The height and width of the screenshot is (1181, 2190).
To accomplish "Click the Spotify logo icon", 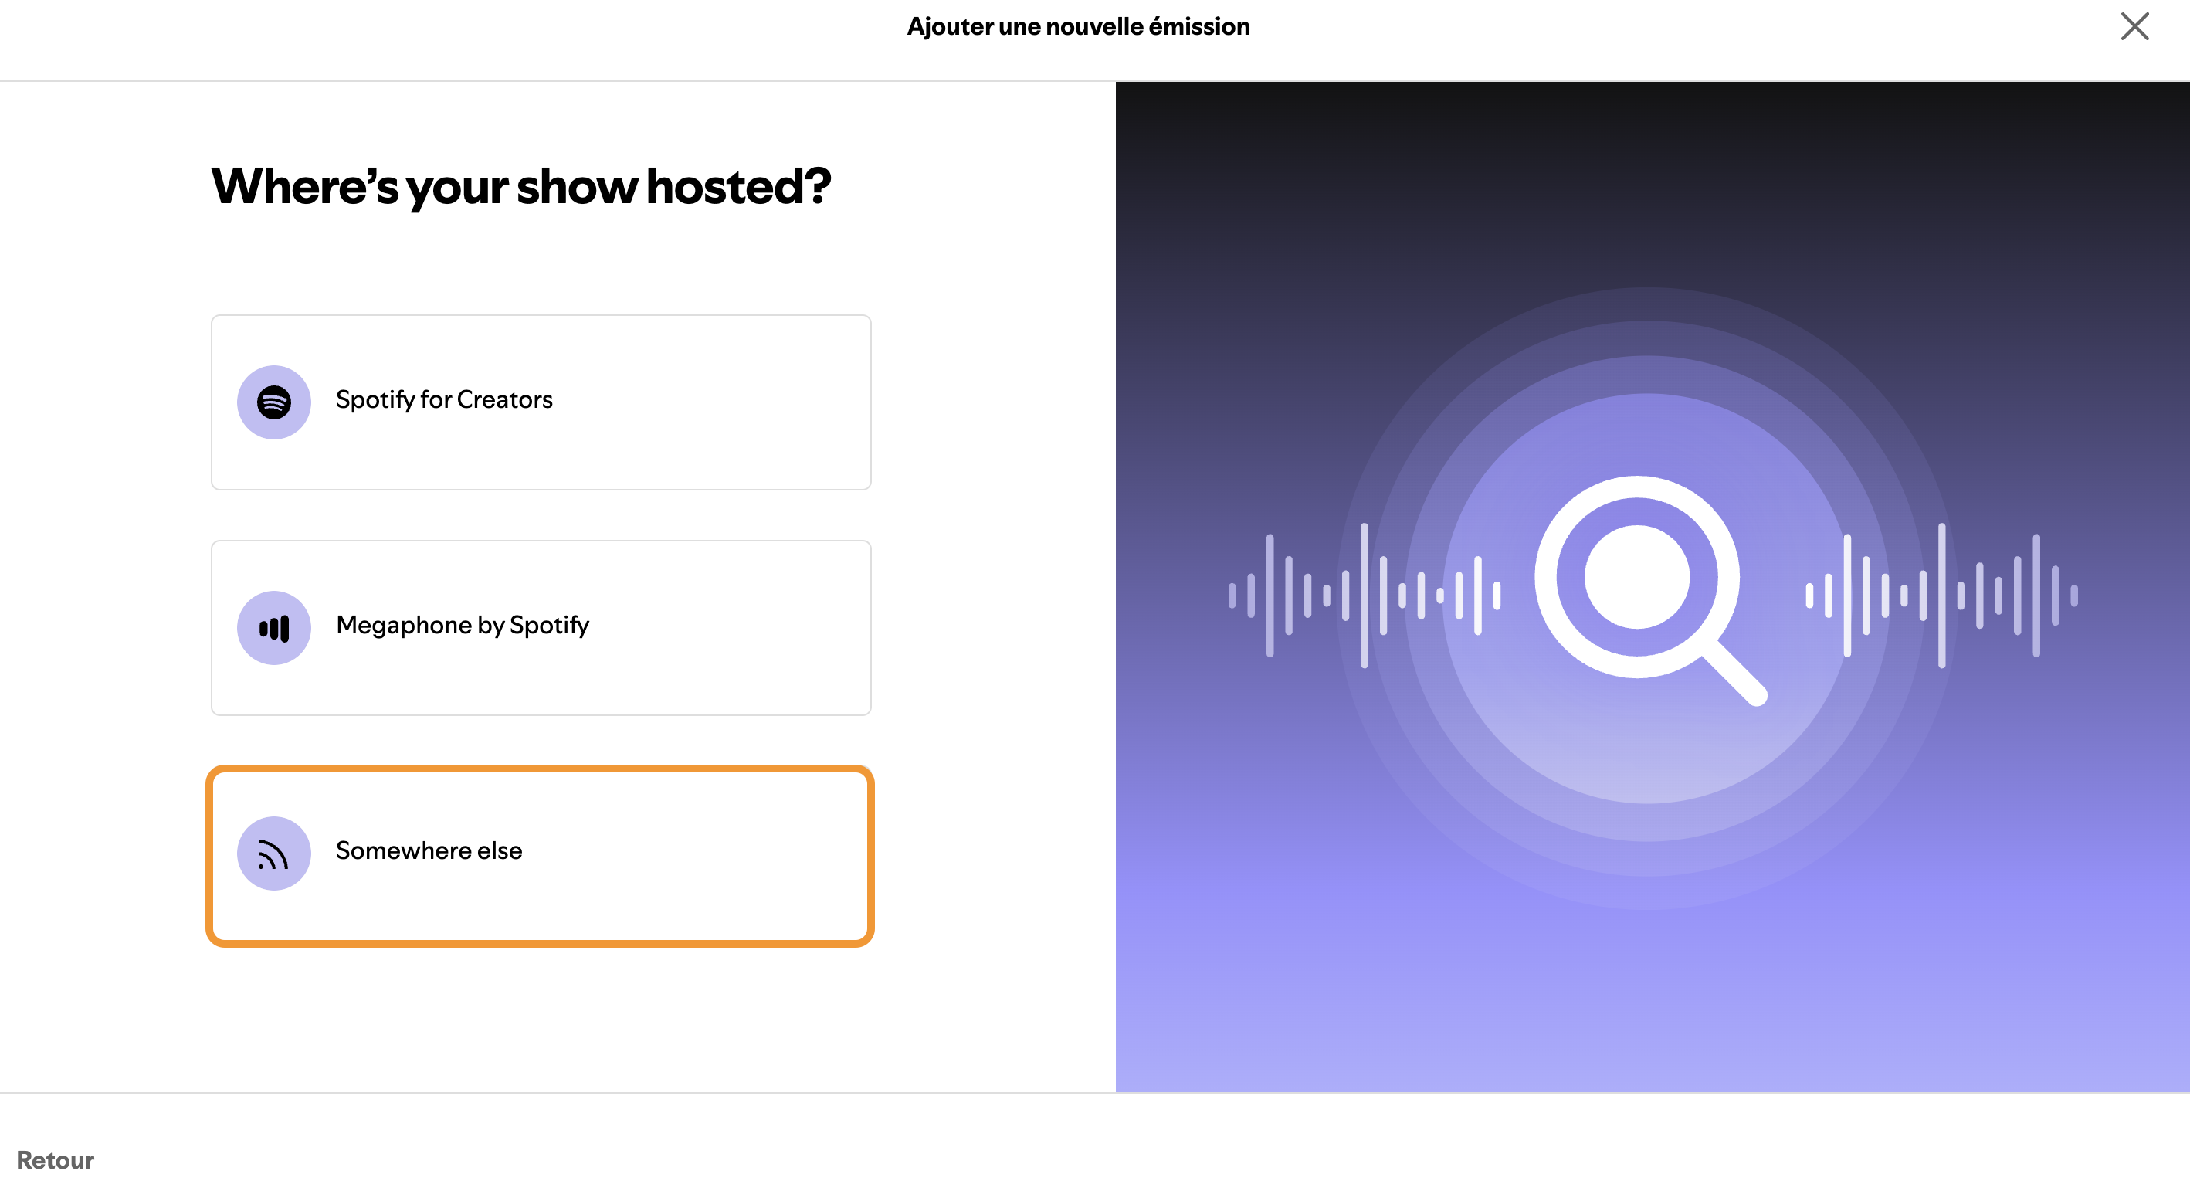I will [x=273, y=402].
